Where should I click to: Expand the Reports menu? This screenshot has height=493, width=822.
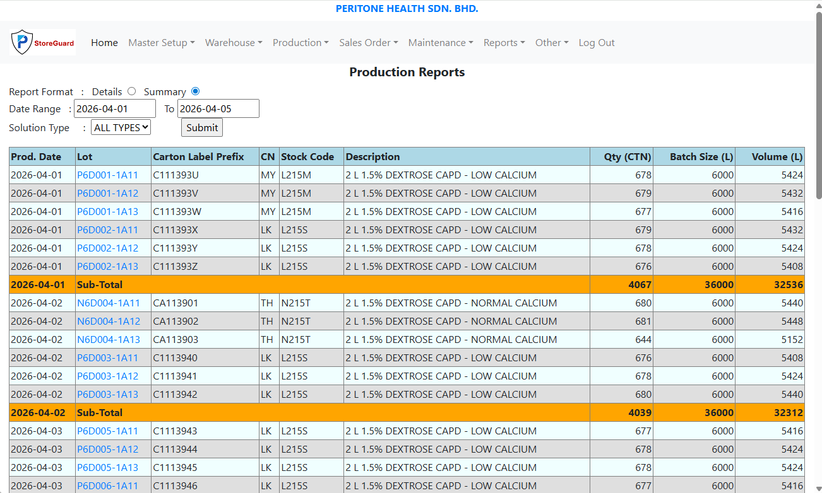coord(504,43)
